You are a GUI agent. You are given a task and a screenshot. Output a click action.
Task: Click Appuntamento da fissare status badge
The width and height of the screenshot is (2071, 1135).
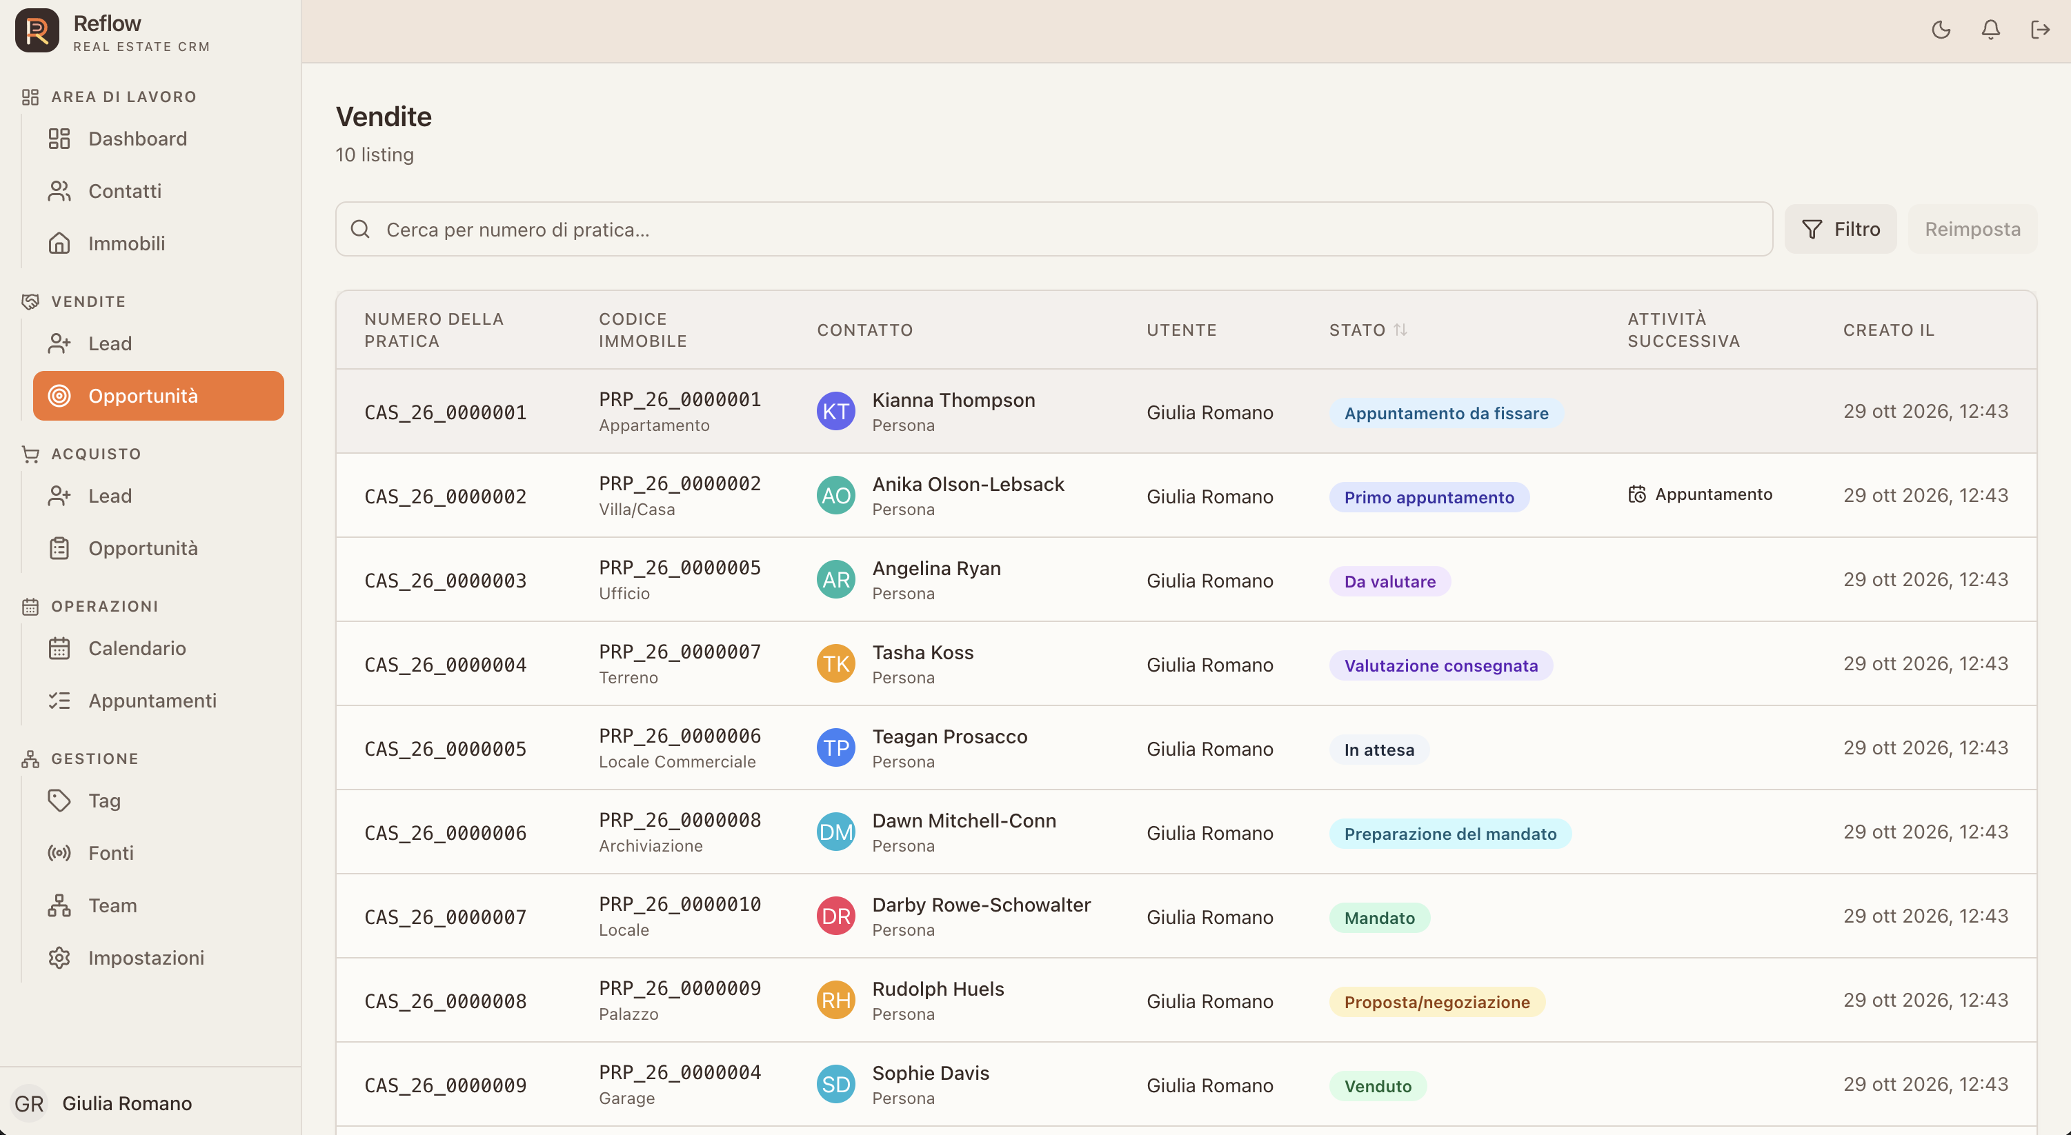tap(1445, 413)
